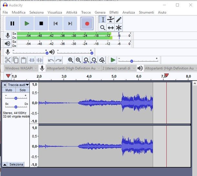Open the Aiuto menu
Image resolution: width=197 pixels, height=176 pixels.
[162, 12]
